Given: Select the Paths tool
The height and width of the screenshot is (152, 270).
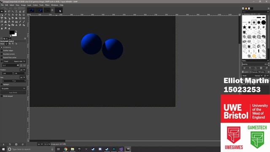Looking at the screenshot, I should pyautogui.click(x=2, y=15).
